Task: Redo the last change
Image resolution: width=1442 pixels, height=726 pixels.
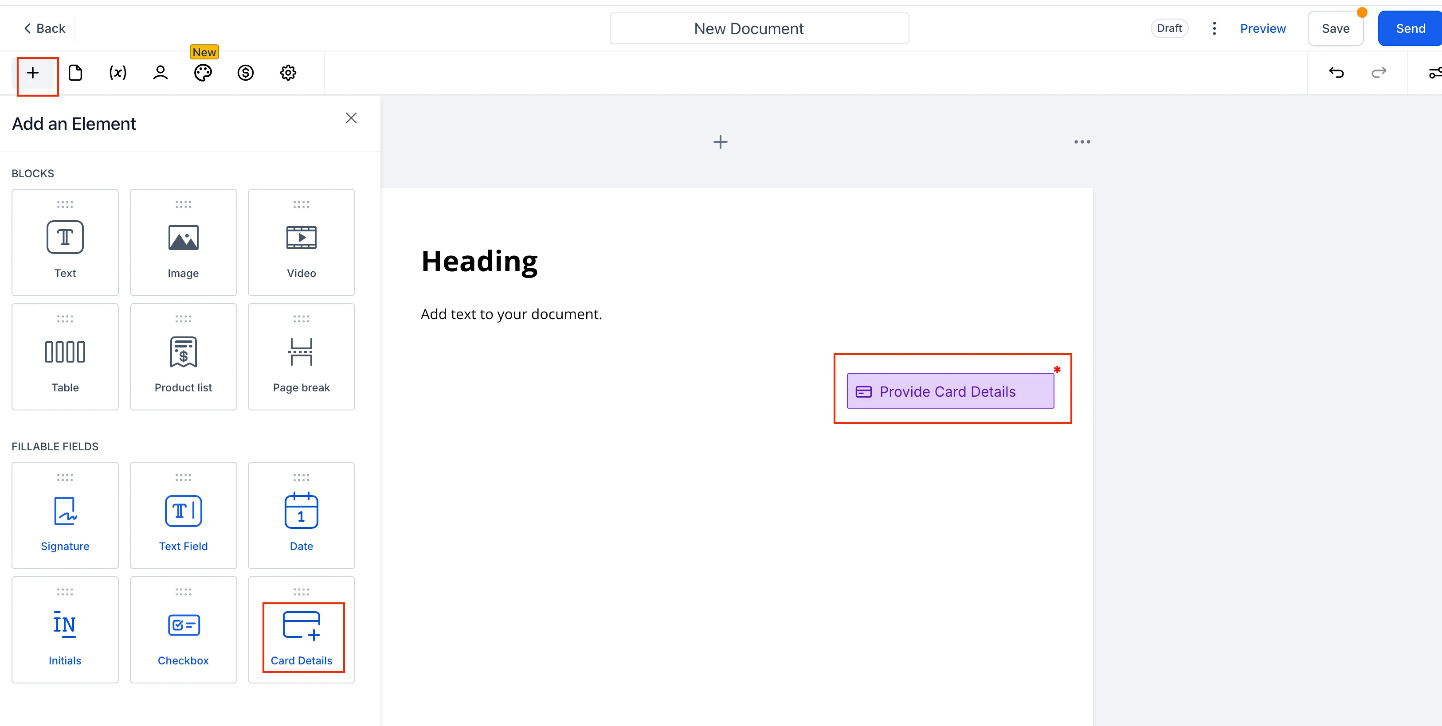Action: [1379, 73]
